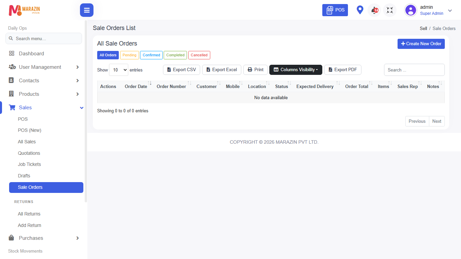This screenshot has width=461, height=259.
Task: Open the Columns Visibility dropdown
Action: [296, 70]
